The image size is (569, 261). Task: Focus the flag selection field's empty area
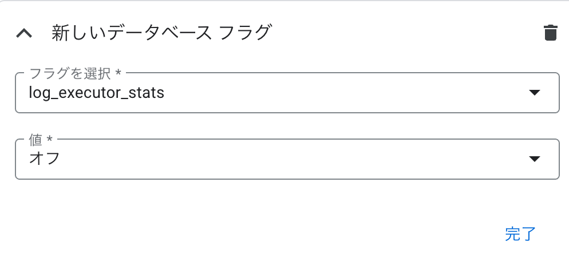[x=345, y=93]
